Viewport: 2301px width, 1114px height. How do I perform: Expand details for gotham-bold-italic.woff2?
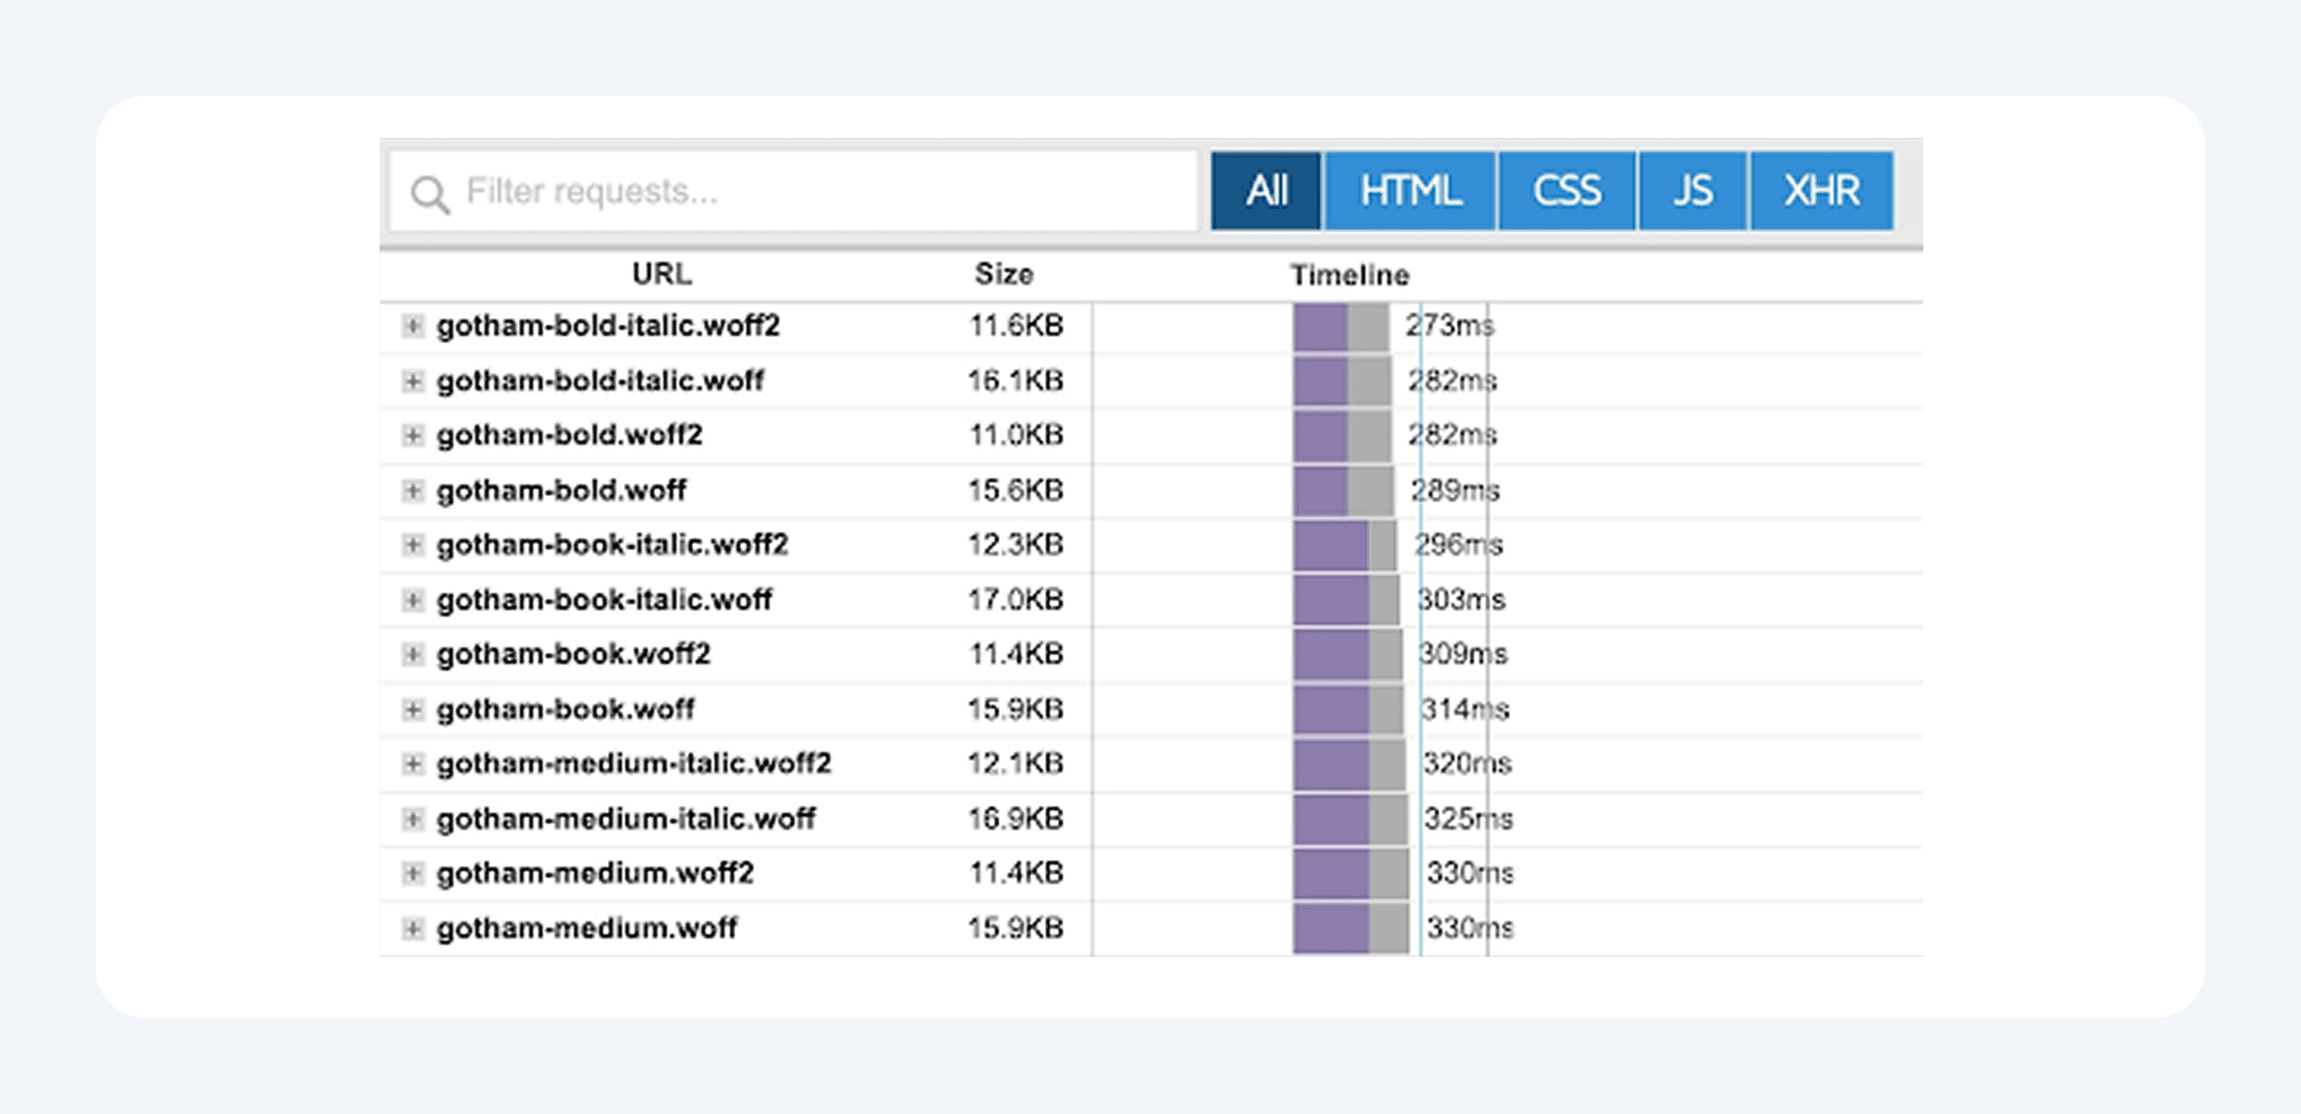413,326
